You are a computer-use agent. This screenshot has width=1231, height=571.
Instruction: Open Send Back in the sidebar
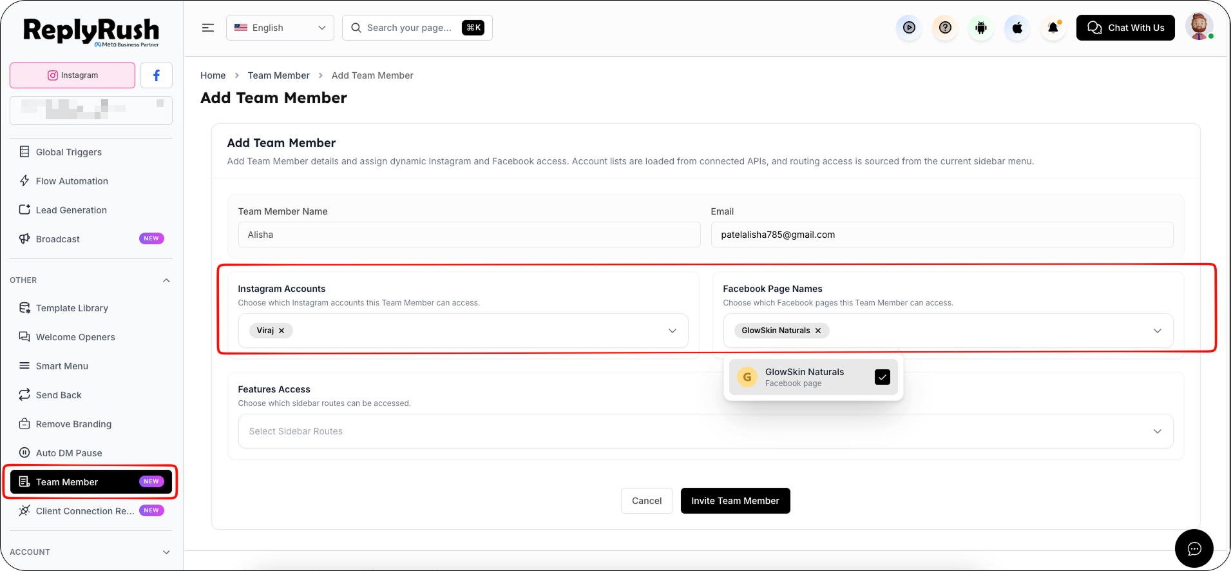91,394
